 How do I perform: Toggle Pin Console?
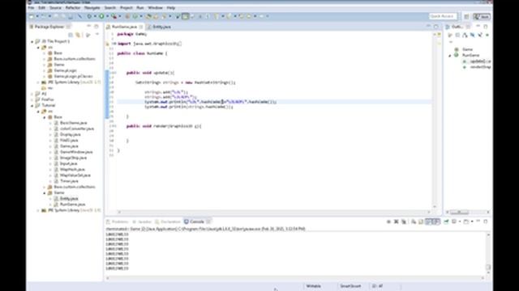[446, 221]
